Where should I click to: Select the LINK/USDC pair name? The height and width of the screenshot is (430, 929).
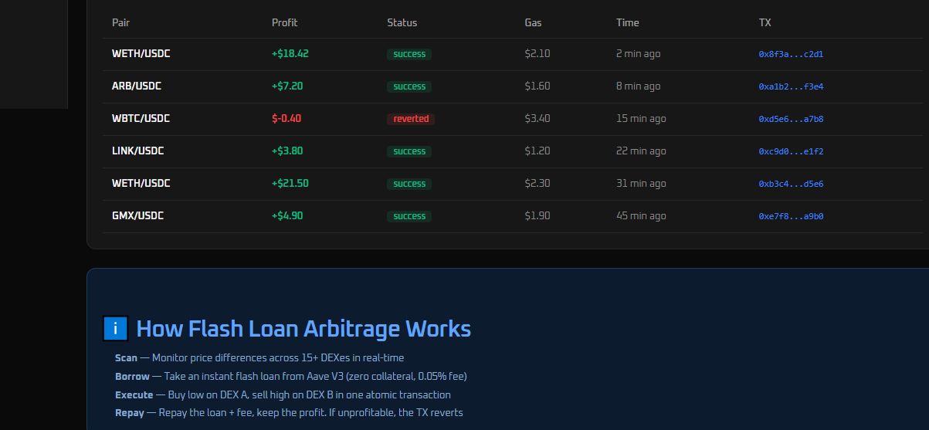[137, 151]
